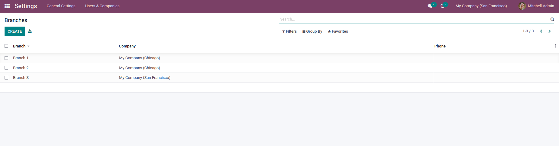Open the Branch S record
Image resolution: width=559 pixels, height=146 pixels.
click(21, 78)
